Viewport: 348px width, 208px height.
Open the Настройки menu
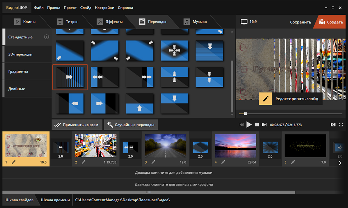click(x=104, y=8)
